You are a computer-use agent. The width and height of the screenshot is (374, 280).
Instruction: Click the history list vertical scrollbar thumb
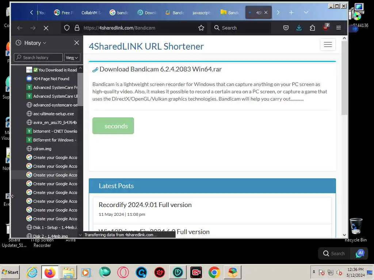tap(80, 89)
